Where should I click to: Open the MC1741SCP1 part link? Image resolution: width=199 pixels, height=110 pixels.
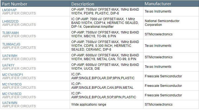tap(13, 75)
